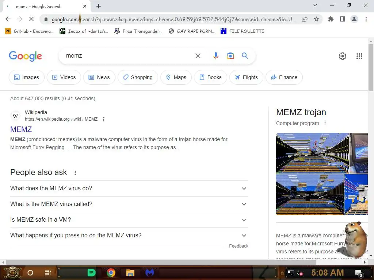The image size is (374, 280).
Task: Open the steampunk Start button
Action: (13, 273)
